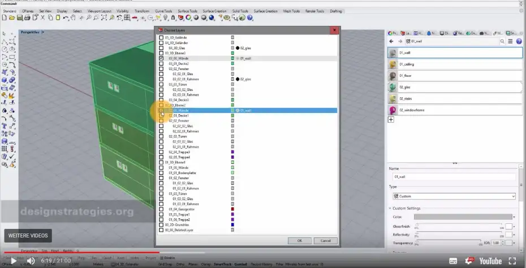This screenshot has width=526, height=268.
Task: Switch to the Drafting tab
Action: (336, 11)
